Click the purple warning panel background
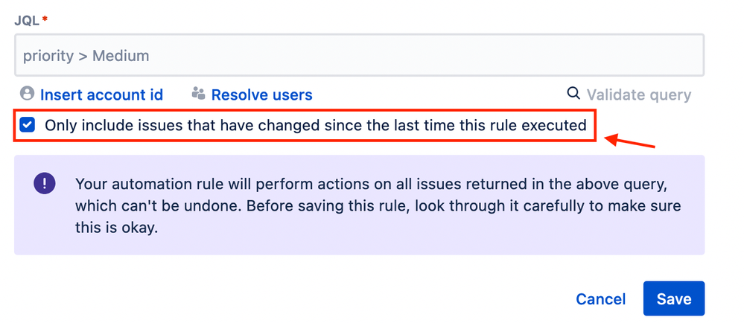 point(359,205)
